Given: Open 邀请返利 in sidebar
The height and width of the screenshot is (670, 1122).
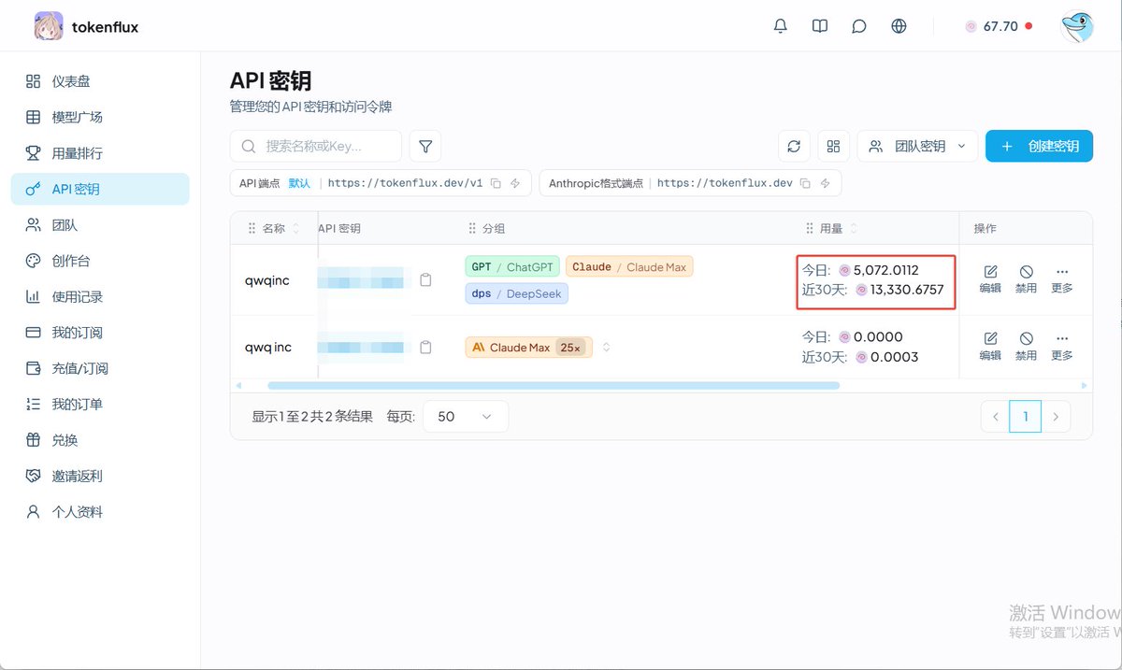Looking at the screenshot, I should (100, 476).
